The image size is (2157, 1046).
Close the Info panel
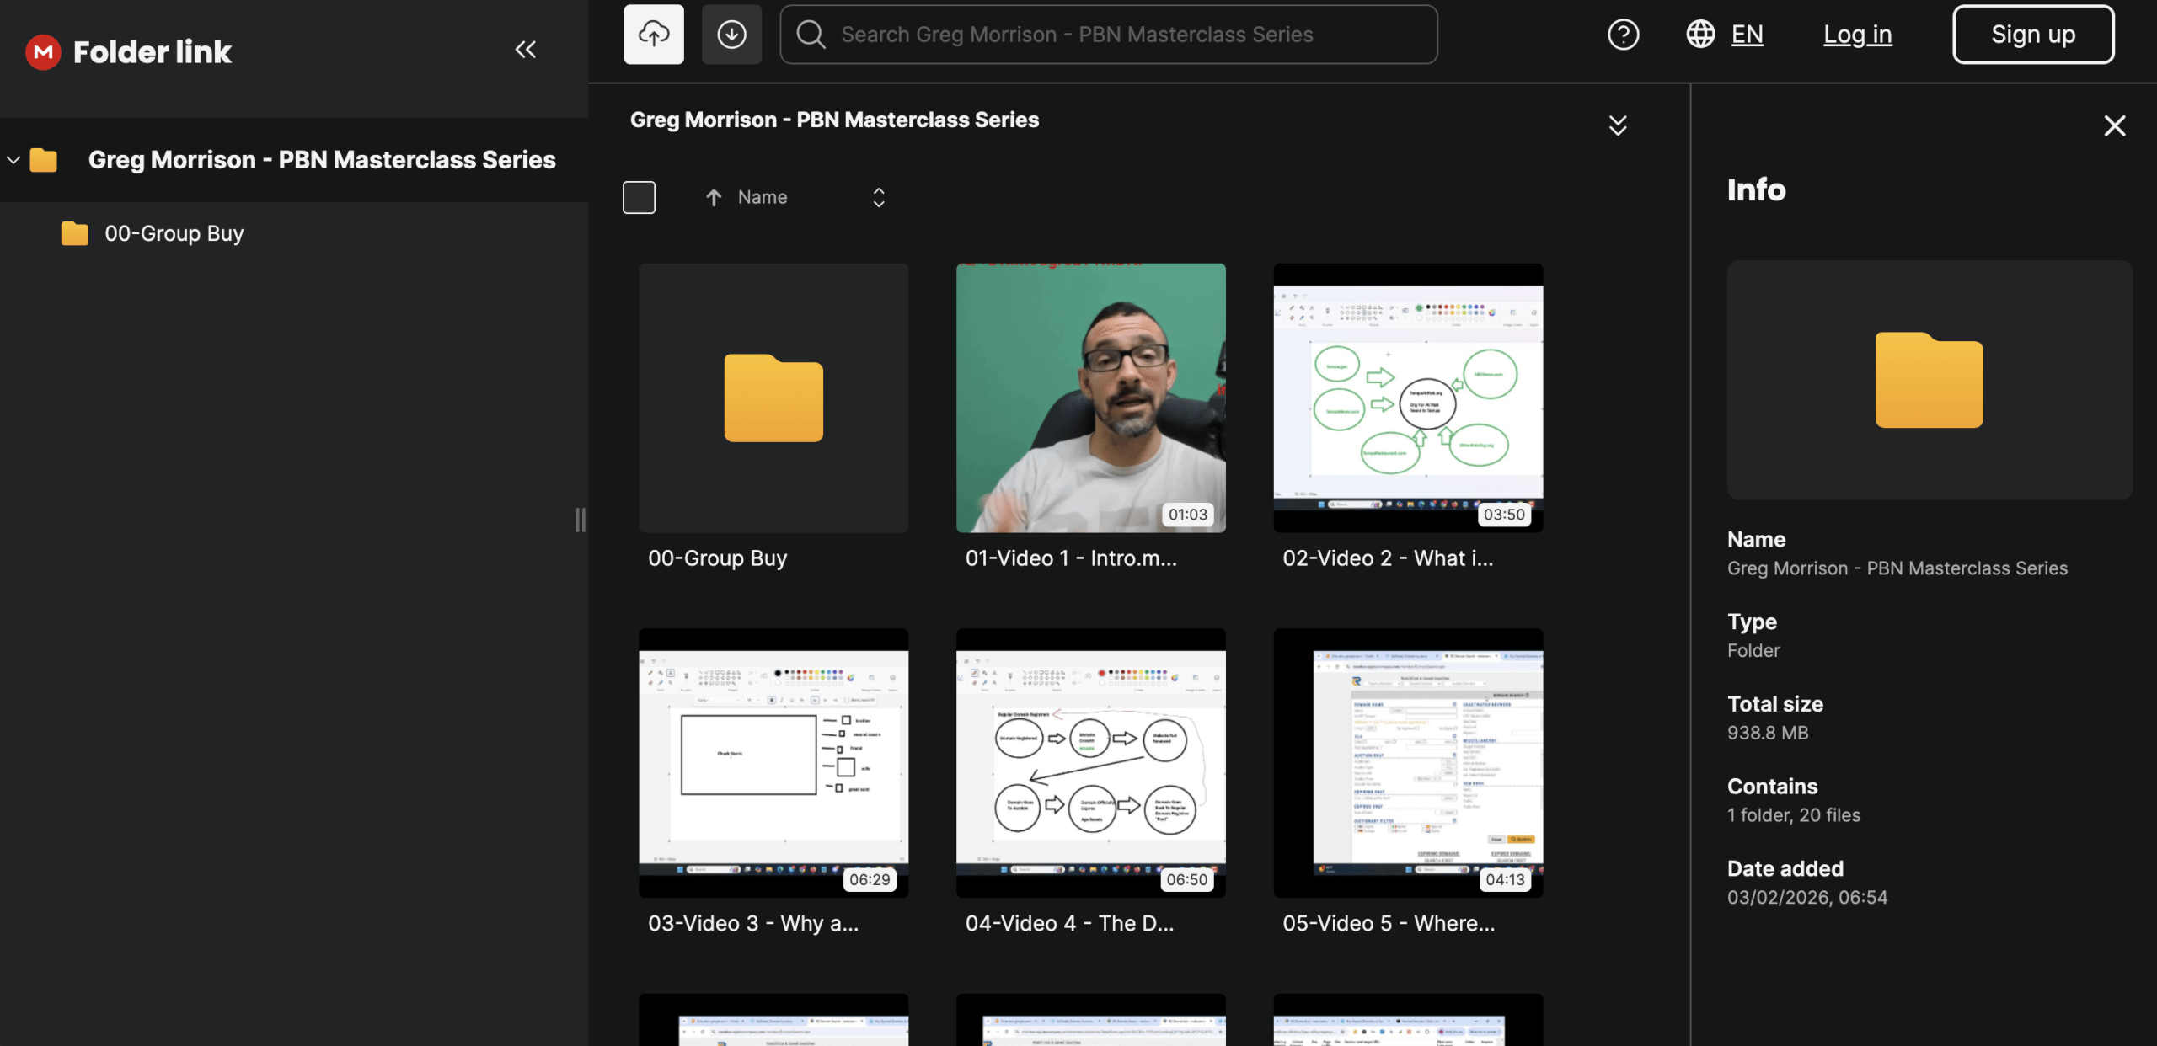coord(2114,126)
